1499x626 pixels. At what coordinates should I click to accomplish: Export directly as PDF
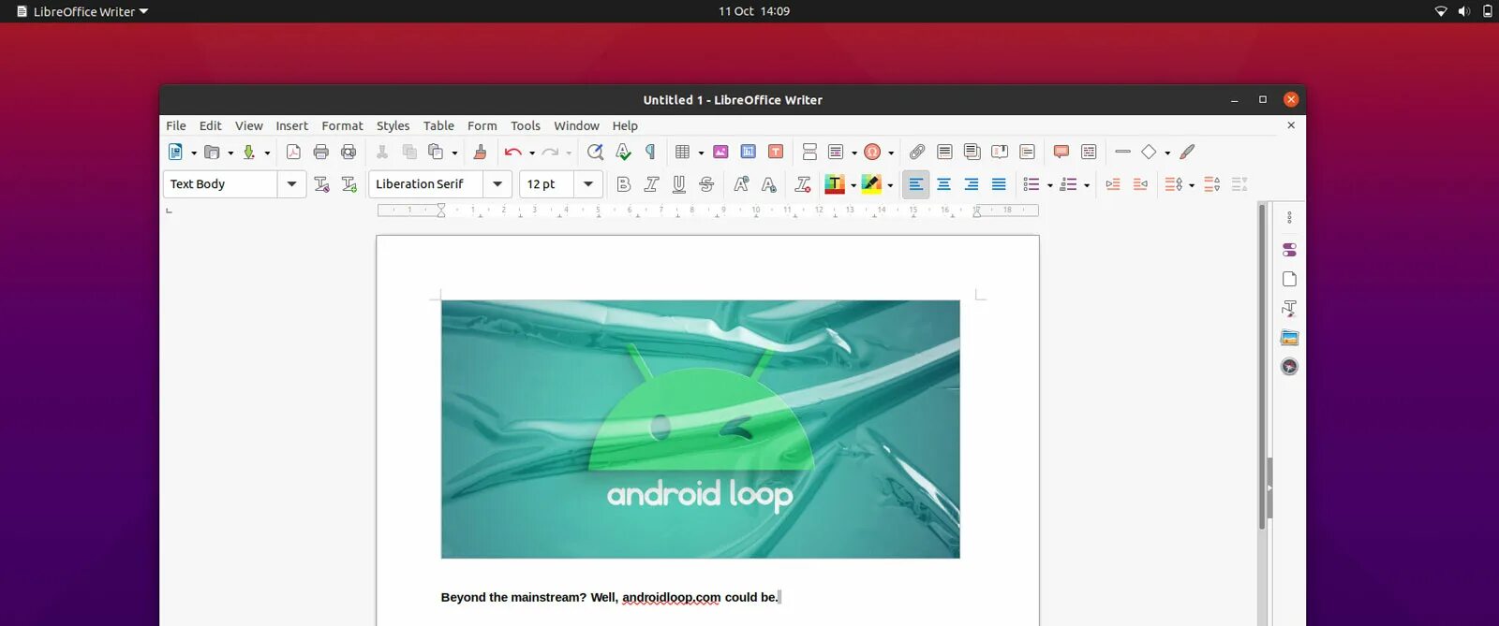[293, 152]
